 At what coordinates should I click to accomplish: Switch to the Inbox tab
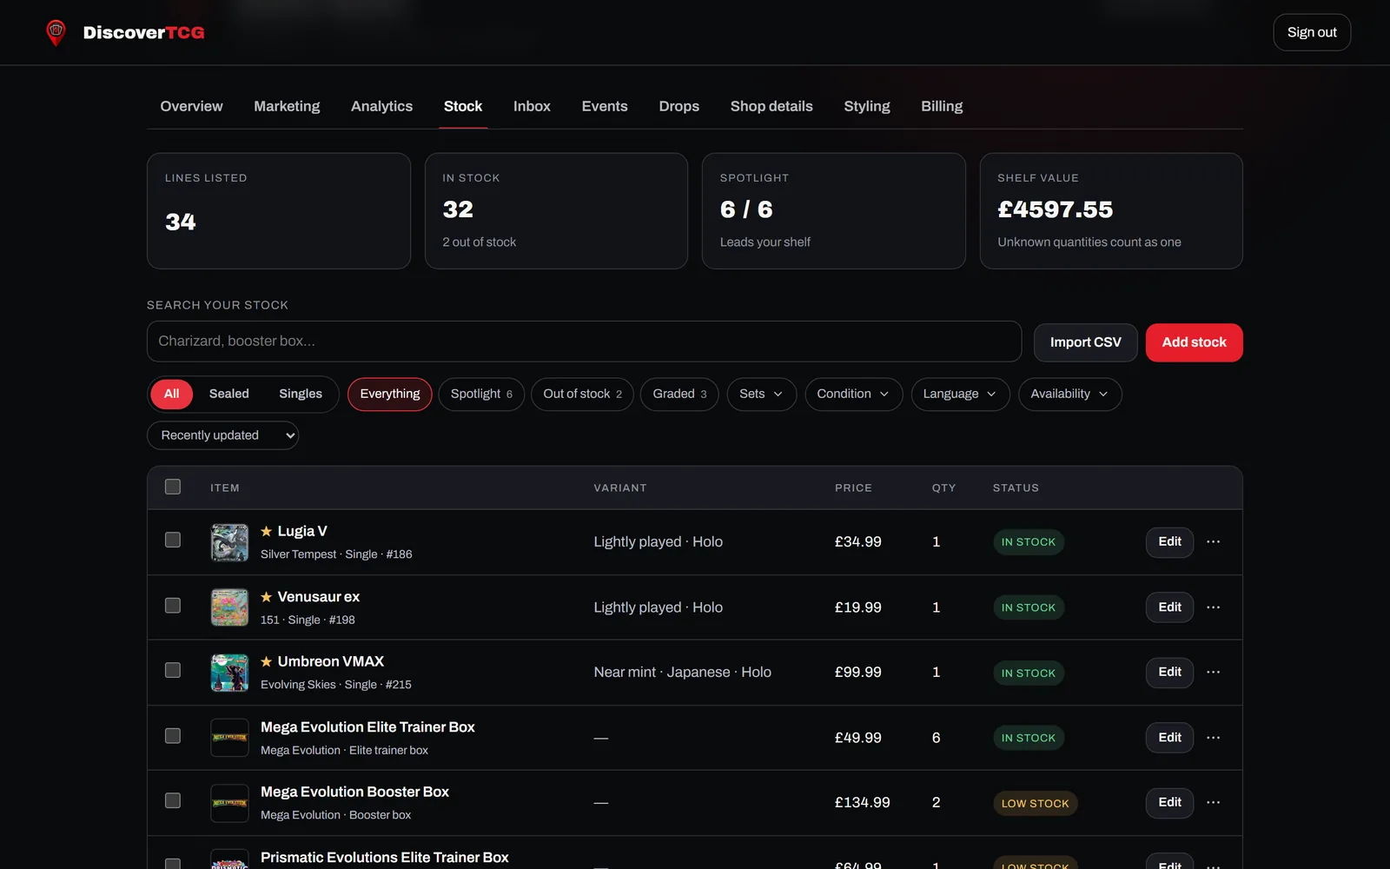tap(532, 106)
